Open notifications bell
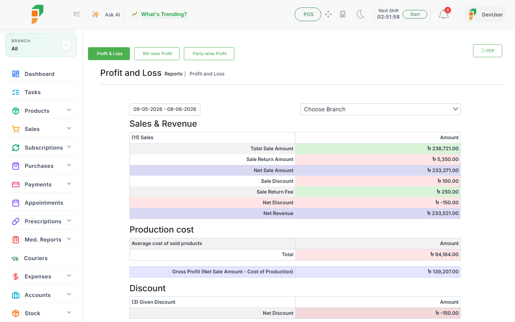 [444, 14]
